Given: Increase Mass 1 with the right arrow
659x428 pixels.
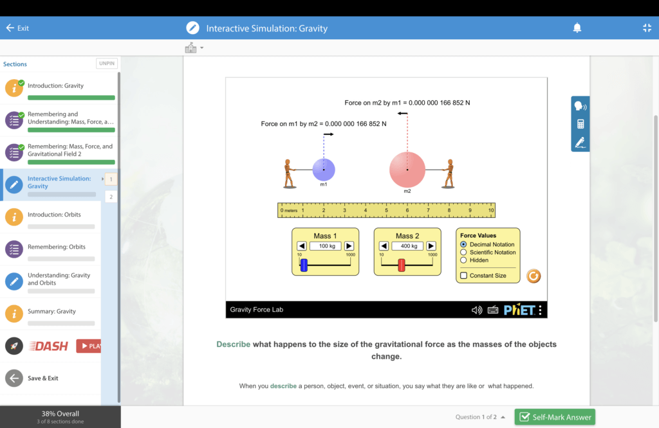Looking at the screenshot, I should click(348, 245).
